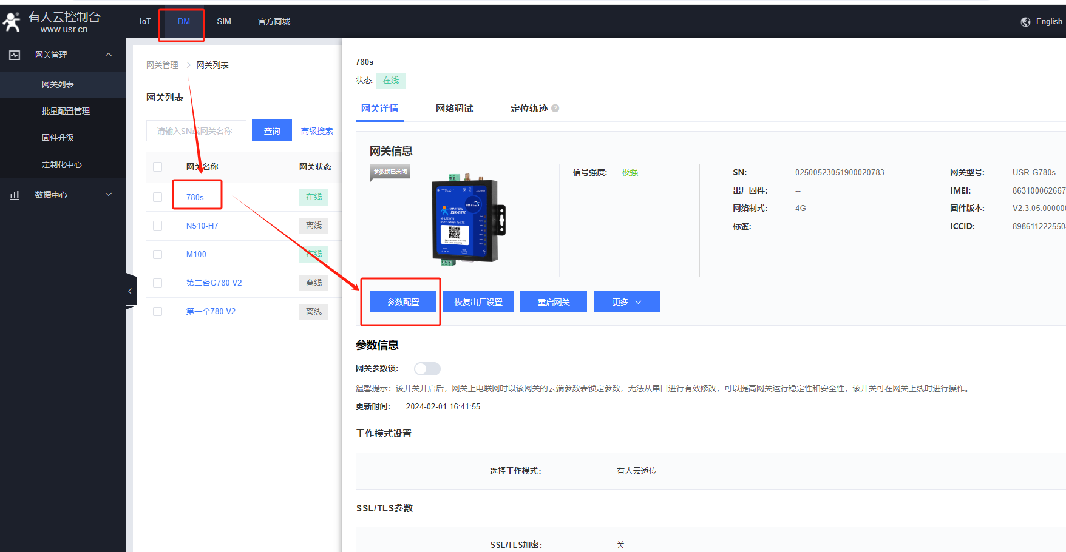Toggle the 网关参数锁 switch
This screenshot has height=552, width=1066.
coord(427,369)
